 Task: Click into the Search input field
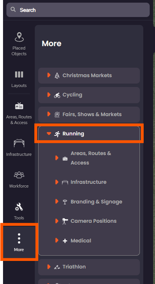pyautogui.click(x=78, y=10)
